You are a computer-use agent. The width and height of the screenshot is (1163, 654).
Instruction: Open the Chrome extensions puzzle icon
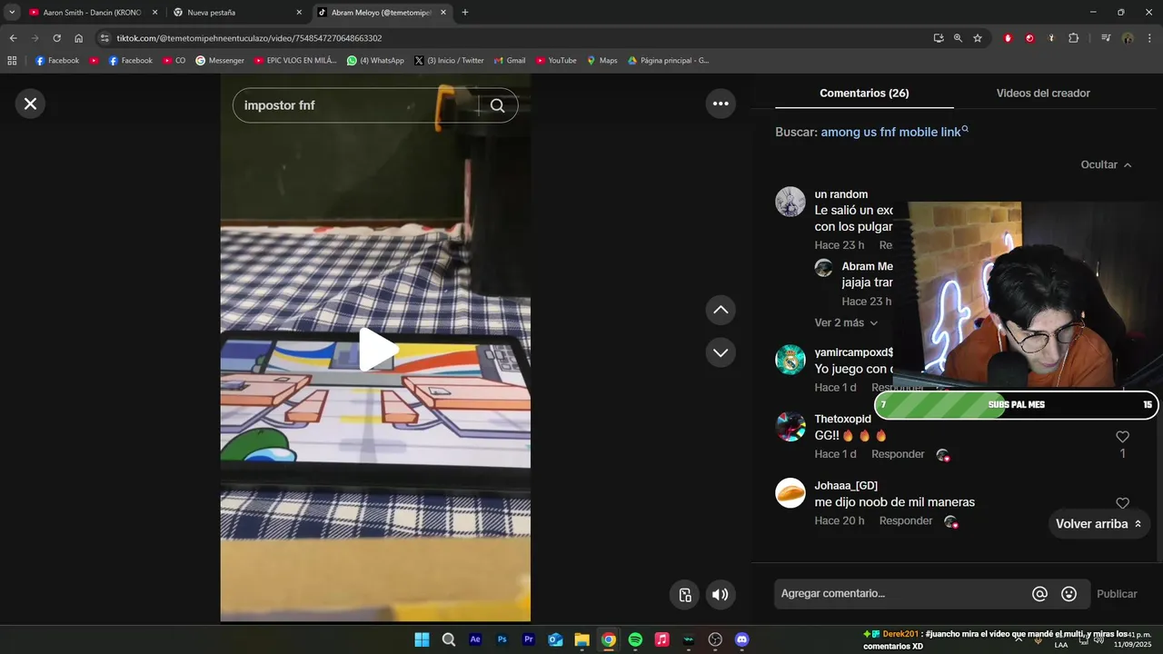(1073, 38)
